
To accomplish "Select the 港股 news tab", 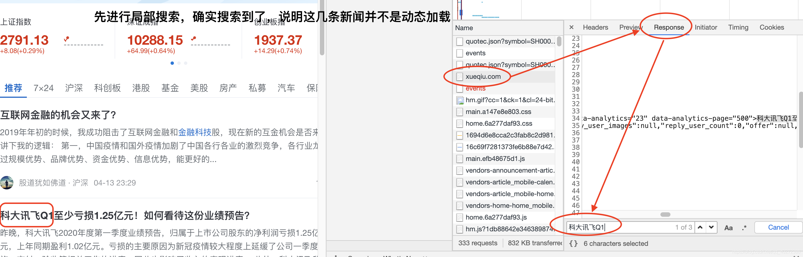I will [141, 88].
